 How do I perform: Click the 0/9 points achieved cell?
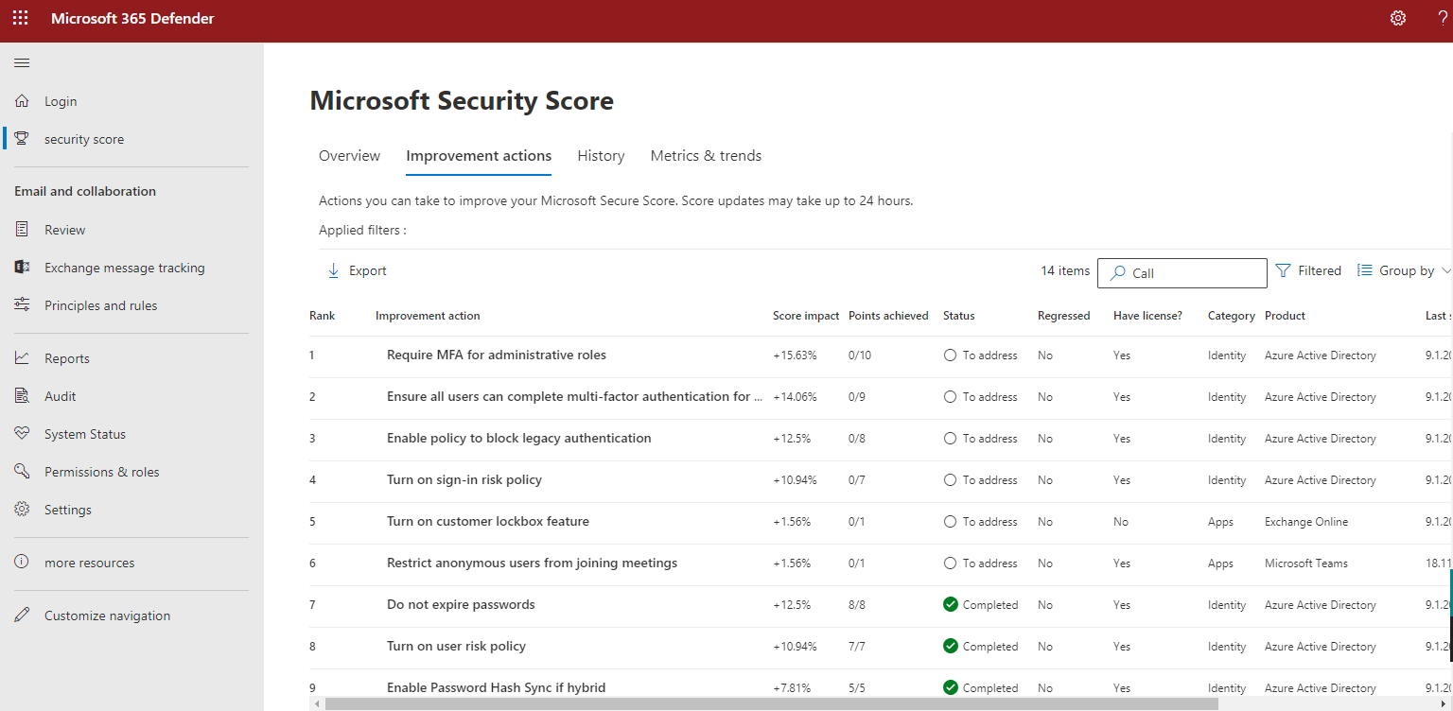click(x=857, y=397)
